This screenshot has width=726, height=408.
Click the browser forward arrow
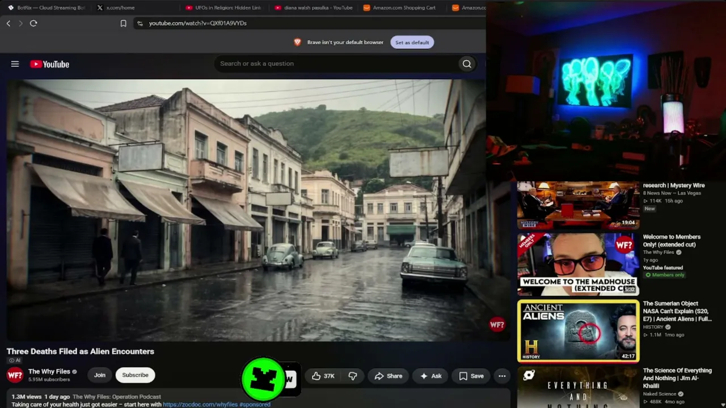pos(20,23)
